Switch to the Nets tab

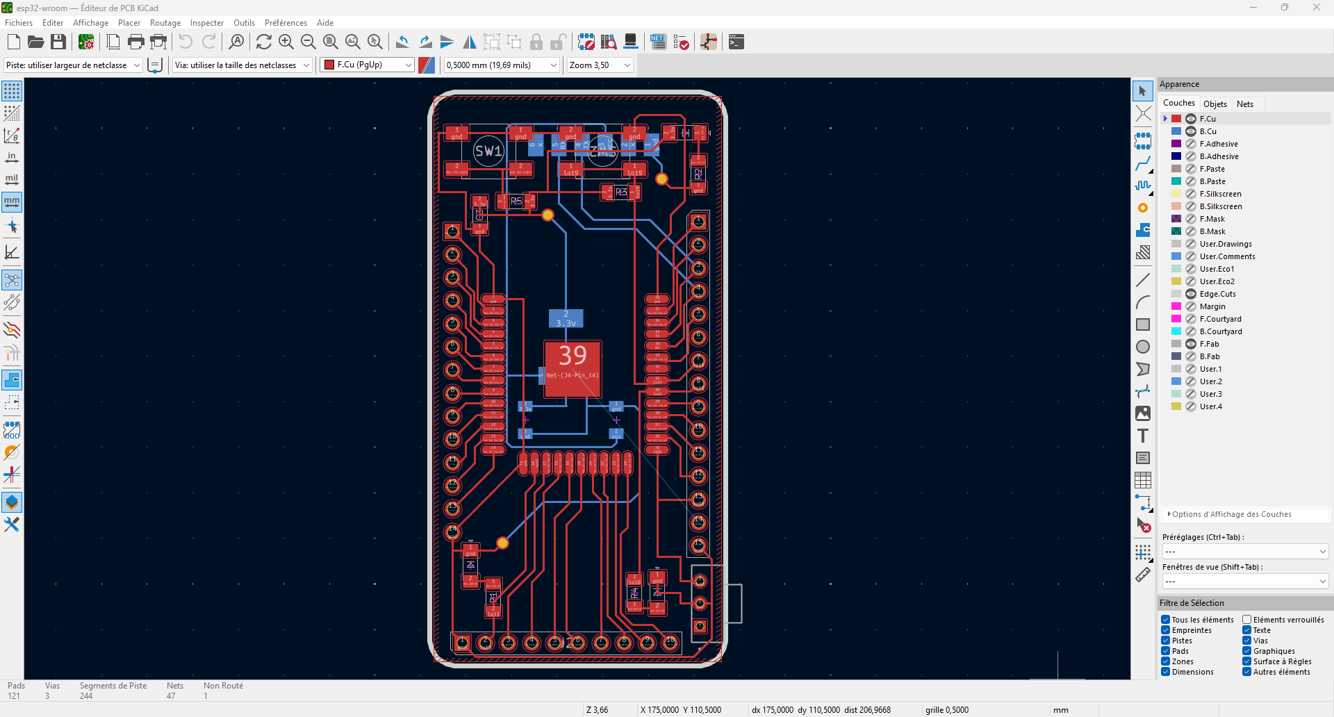pos(1245,104)
